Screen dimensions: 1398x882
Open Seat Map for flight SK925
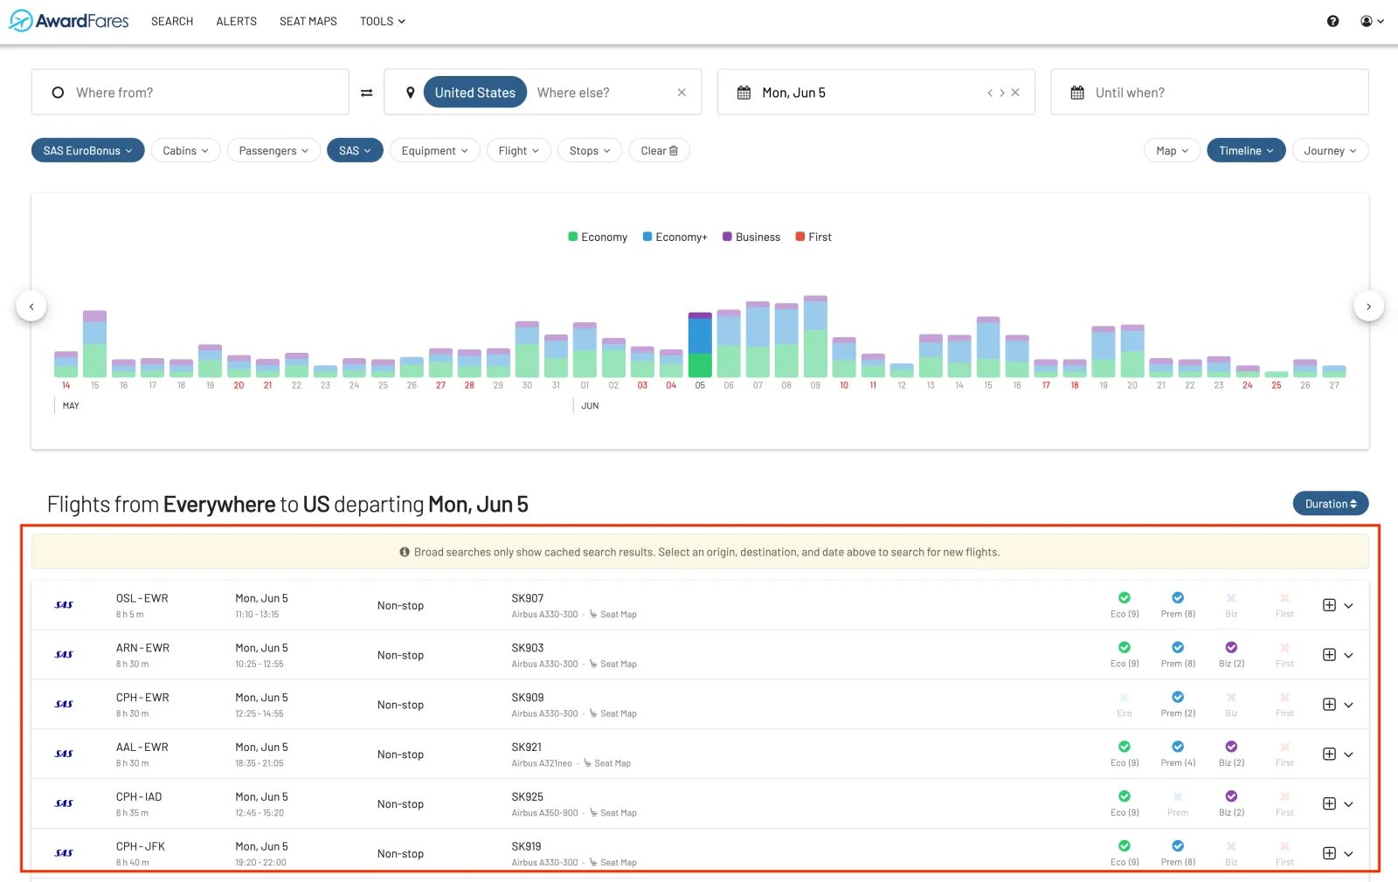[x=613, y=814]
